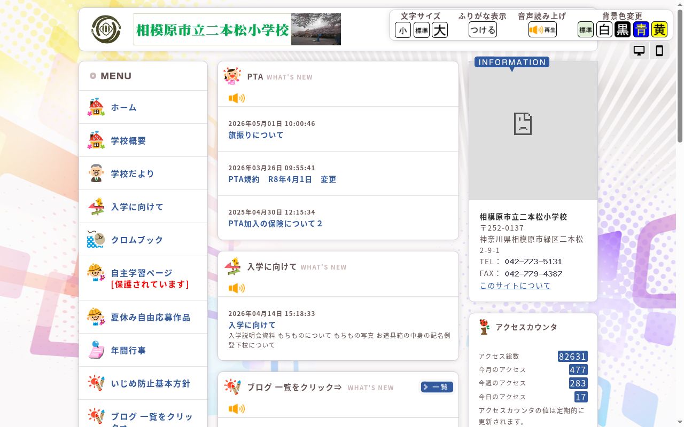Open the 旗振りについて PTA post
The height and width of the screenshot is (427, 684).
point(256,135)
